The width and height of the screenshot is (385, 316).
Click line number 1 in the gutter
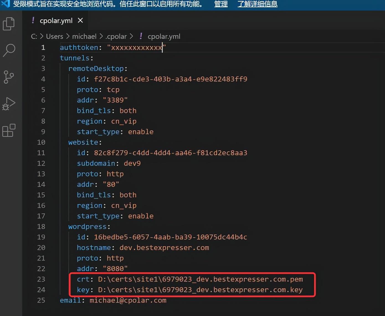click(x=43, y=47)
